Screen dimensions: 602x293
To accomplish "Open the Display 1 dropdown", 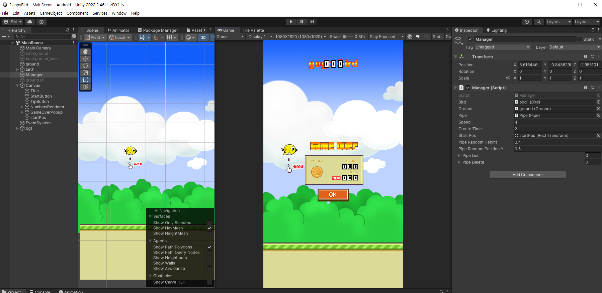I will 260,37.
